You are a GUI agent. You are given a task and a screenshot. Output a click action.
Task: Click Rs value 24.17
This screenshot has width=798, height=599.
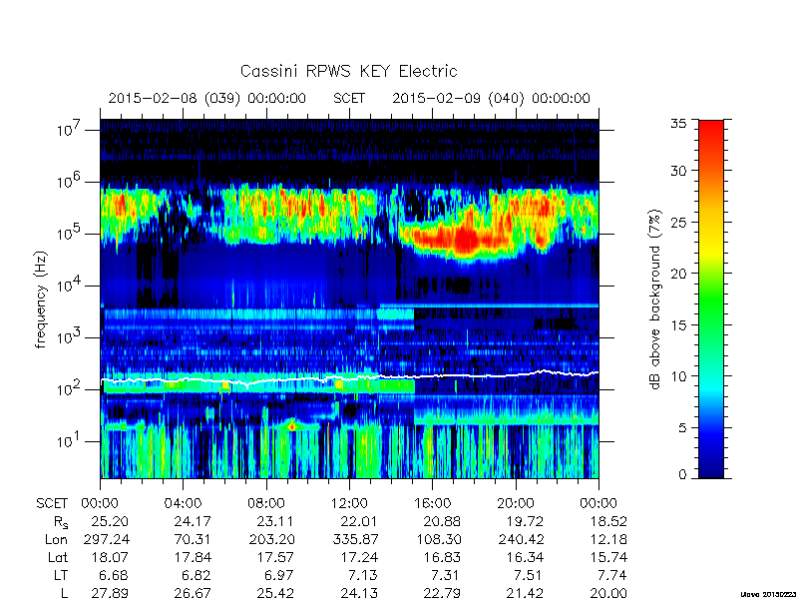pyautogui.click(x=193, y=521)
